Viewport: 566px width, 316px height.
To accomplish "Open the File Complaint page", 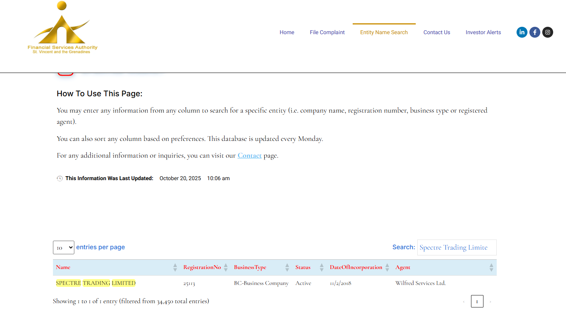I will click(x=327, y=32).
